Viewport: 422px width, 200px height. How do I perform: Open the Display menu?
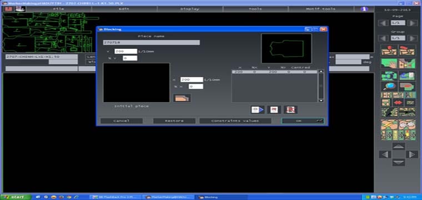point(190,9)
